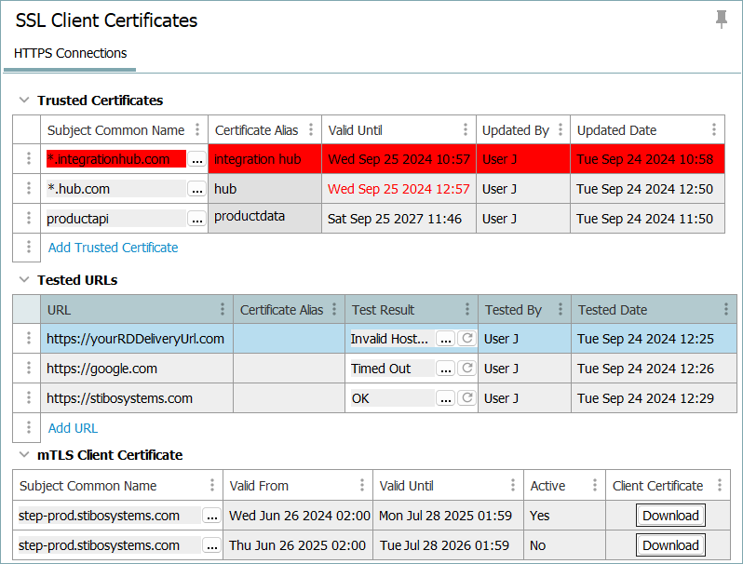Click the Valid Until header in Trusted Certificates
743x564 pixels.
355,130
